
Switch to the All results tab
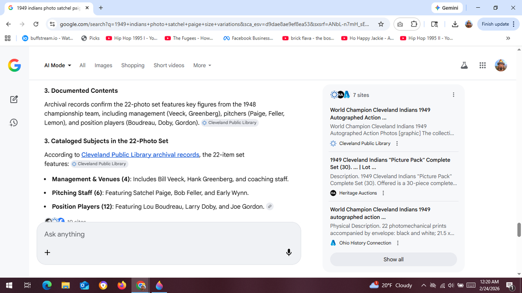[x=82, y=65]
